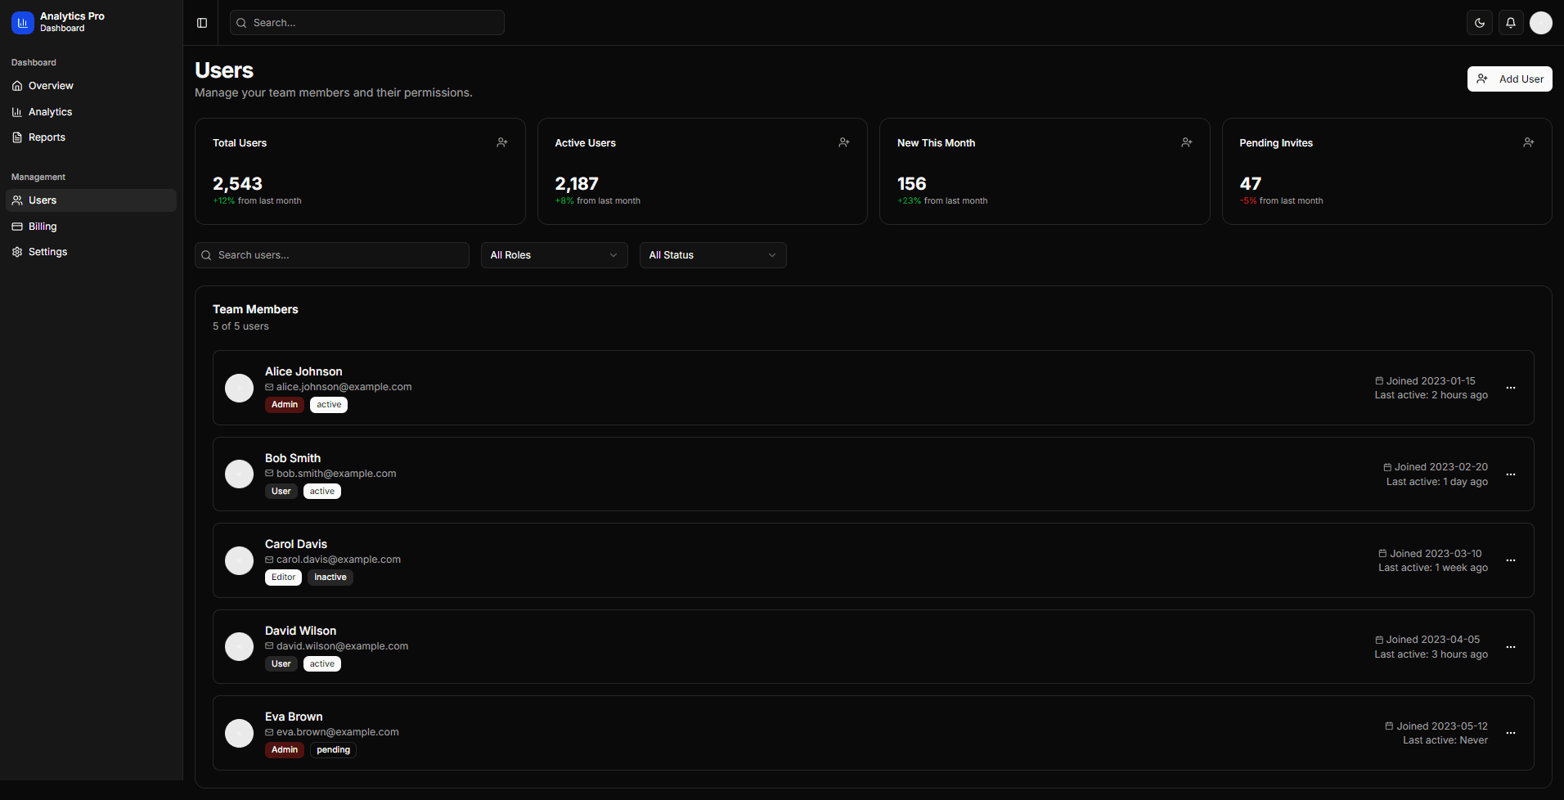Switch to the Reports page

47,137
